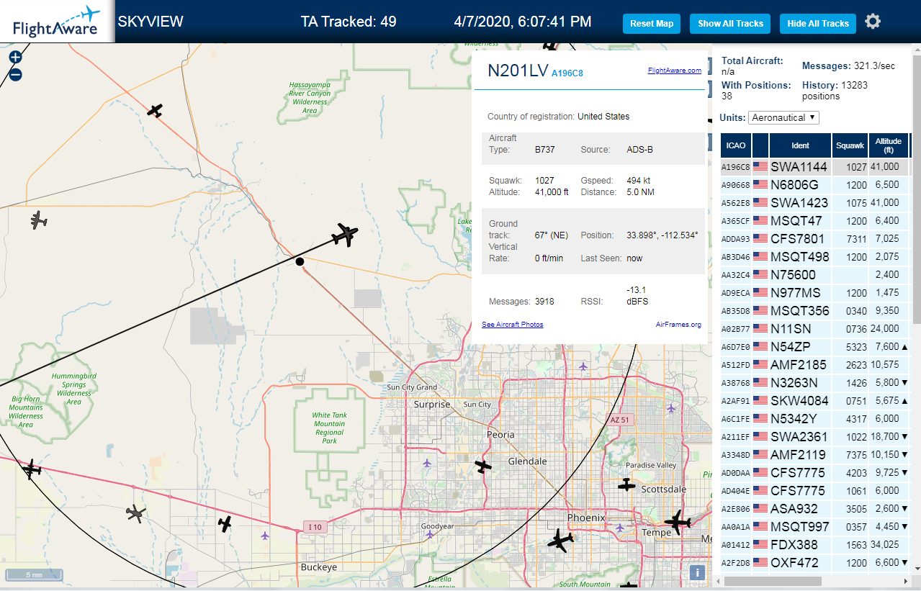Select the large aircraft icon at Tempe
The width and height of the screenshot is (921, 591).
pyautogui.click(x=677, y=522)
